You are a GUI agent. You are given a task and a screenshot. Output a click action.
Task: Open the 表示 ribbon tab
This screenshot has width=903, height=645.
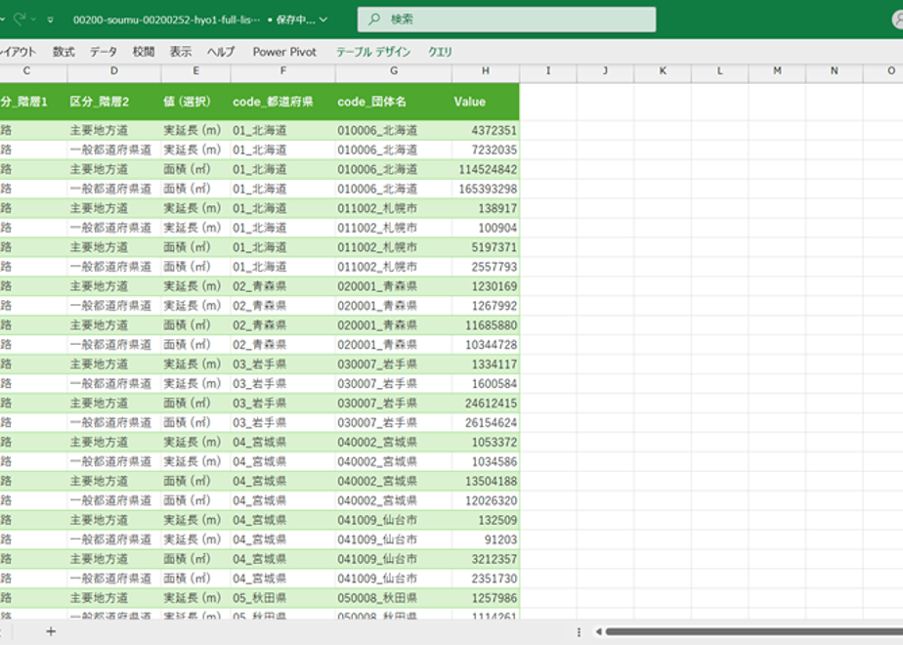pos(180,52)
